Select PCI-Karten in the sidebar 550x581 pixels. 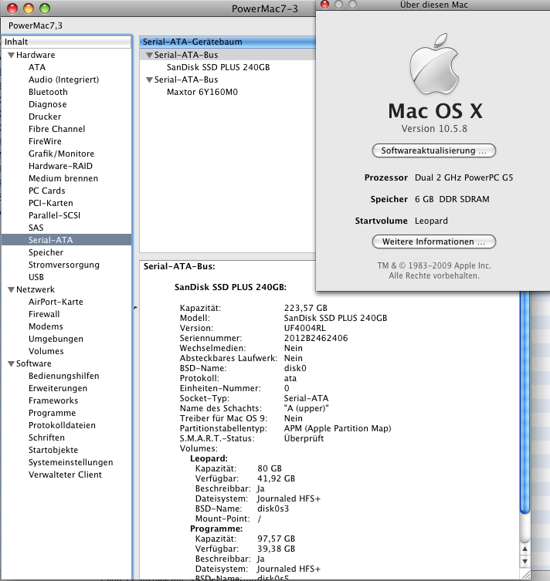(x=51, y=203)
